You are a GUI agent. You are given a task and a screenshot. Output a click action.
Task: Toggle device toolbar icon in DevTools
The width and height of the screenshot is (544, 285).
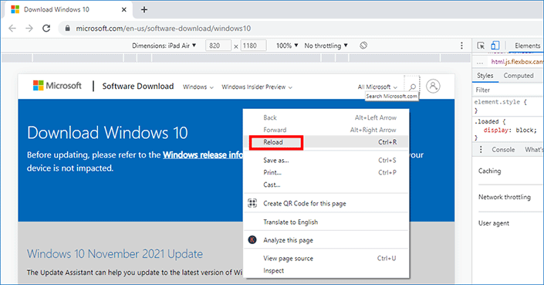click(x=495, y=46)
